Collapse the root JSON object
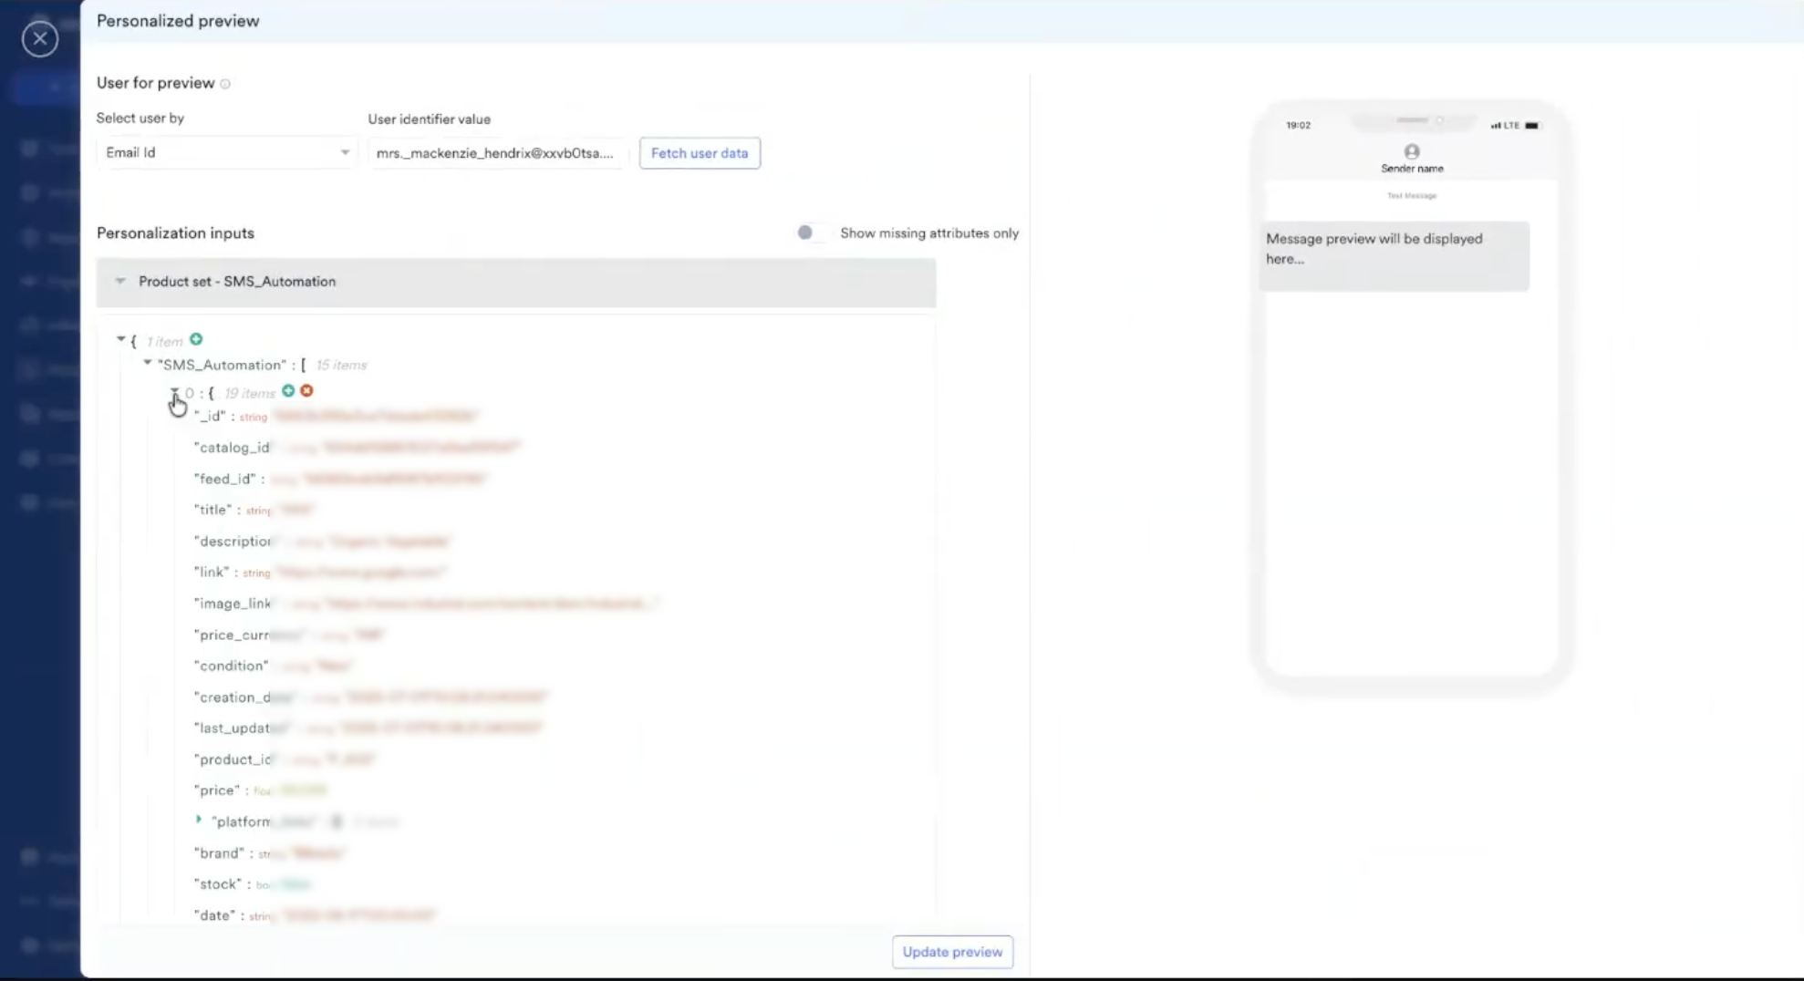 point(120,339)
